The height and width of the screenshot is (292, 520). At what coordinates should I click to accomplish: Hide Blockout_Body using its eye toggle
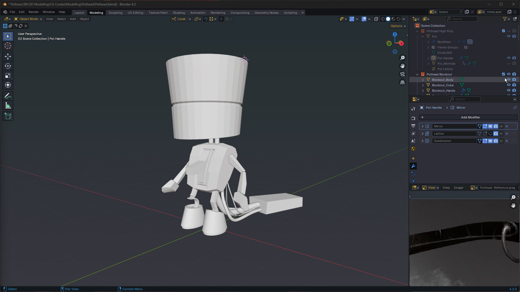(x=508, y=79)
